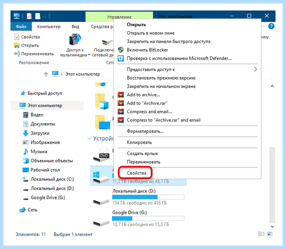Open the Управление contextual tab
This screenshot has height=249, width=286.
[x=119, y=17]
